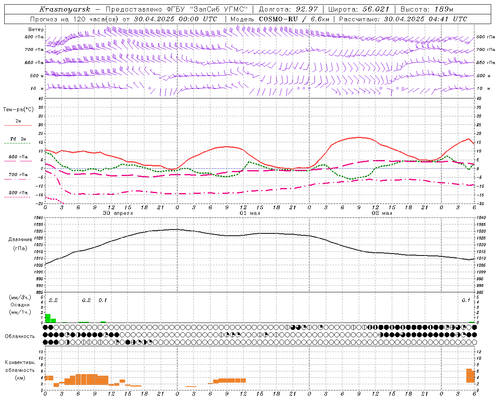Viewport: 497px width, 397px height.
Task: Click the 'Рассчитано: 30.04.2025 04:41 UTC' timestamp
Action: pyautogui.click(x=403, y=19)
